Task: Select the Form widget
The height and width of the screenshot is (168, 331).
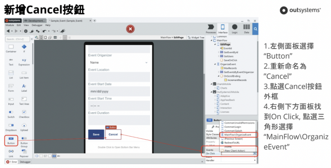Action: pos(11,88)
